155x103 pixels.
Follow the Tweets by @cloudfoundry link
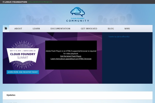119,37
